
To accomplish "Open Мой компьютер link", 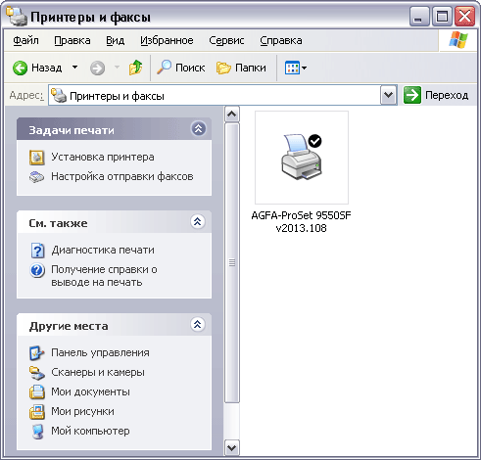I will click(x=90, y=431).
